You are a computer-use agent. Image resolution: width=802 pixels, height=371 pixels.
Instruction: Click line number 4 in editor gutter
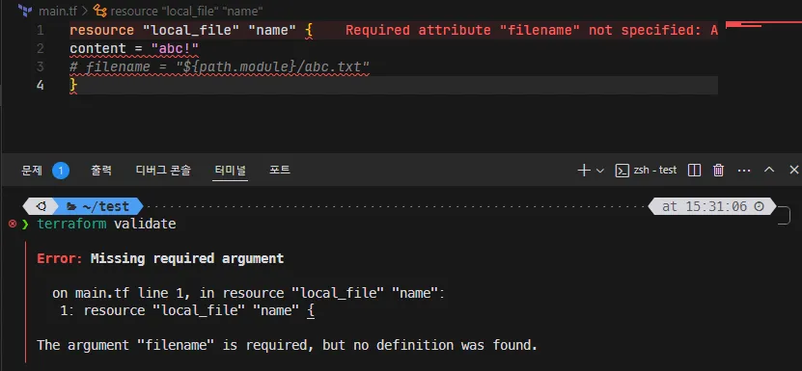(41, 86)
